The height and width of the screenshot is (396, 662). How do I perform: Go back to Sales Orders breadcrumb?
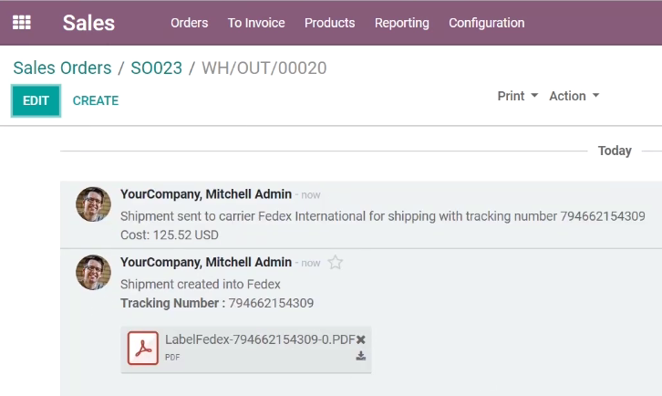62,68
